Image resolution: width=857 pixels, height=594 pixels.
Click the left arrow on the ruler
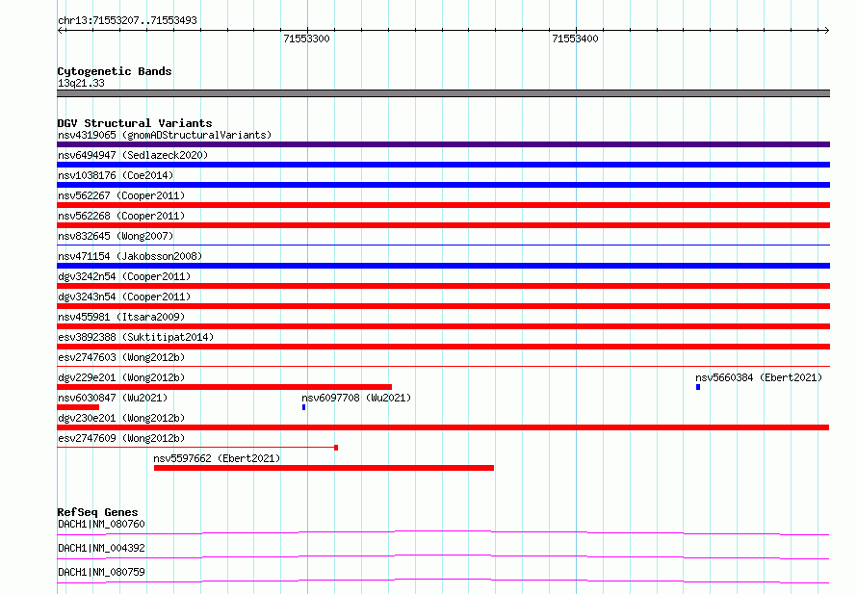[x=61, y=30]
